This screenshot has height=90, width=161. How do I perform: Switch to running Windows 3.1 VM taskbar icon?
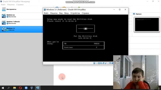tap(38, 88)
